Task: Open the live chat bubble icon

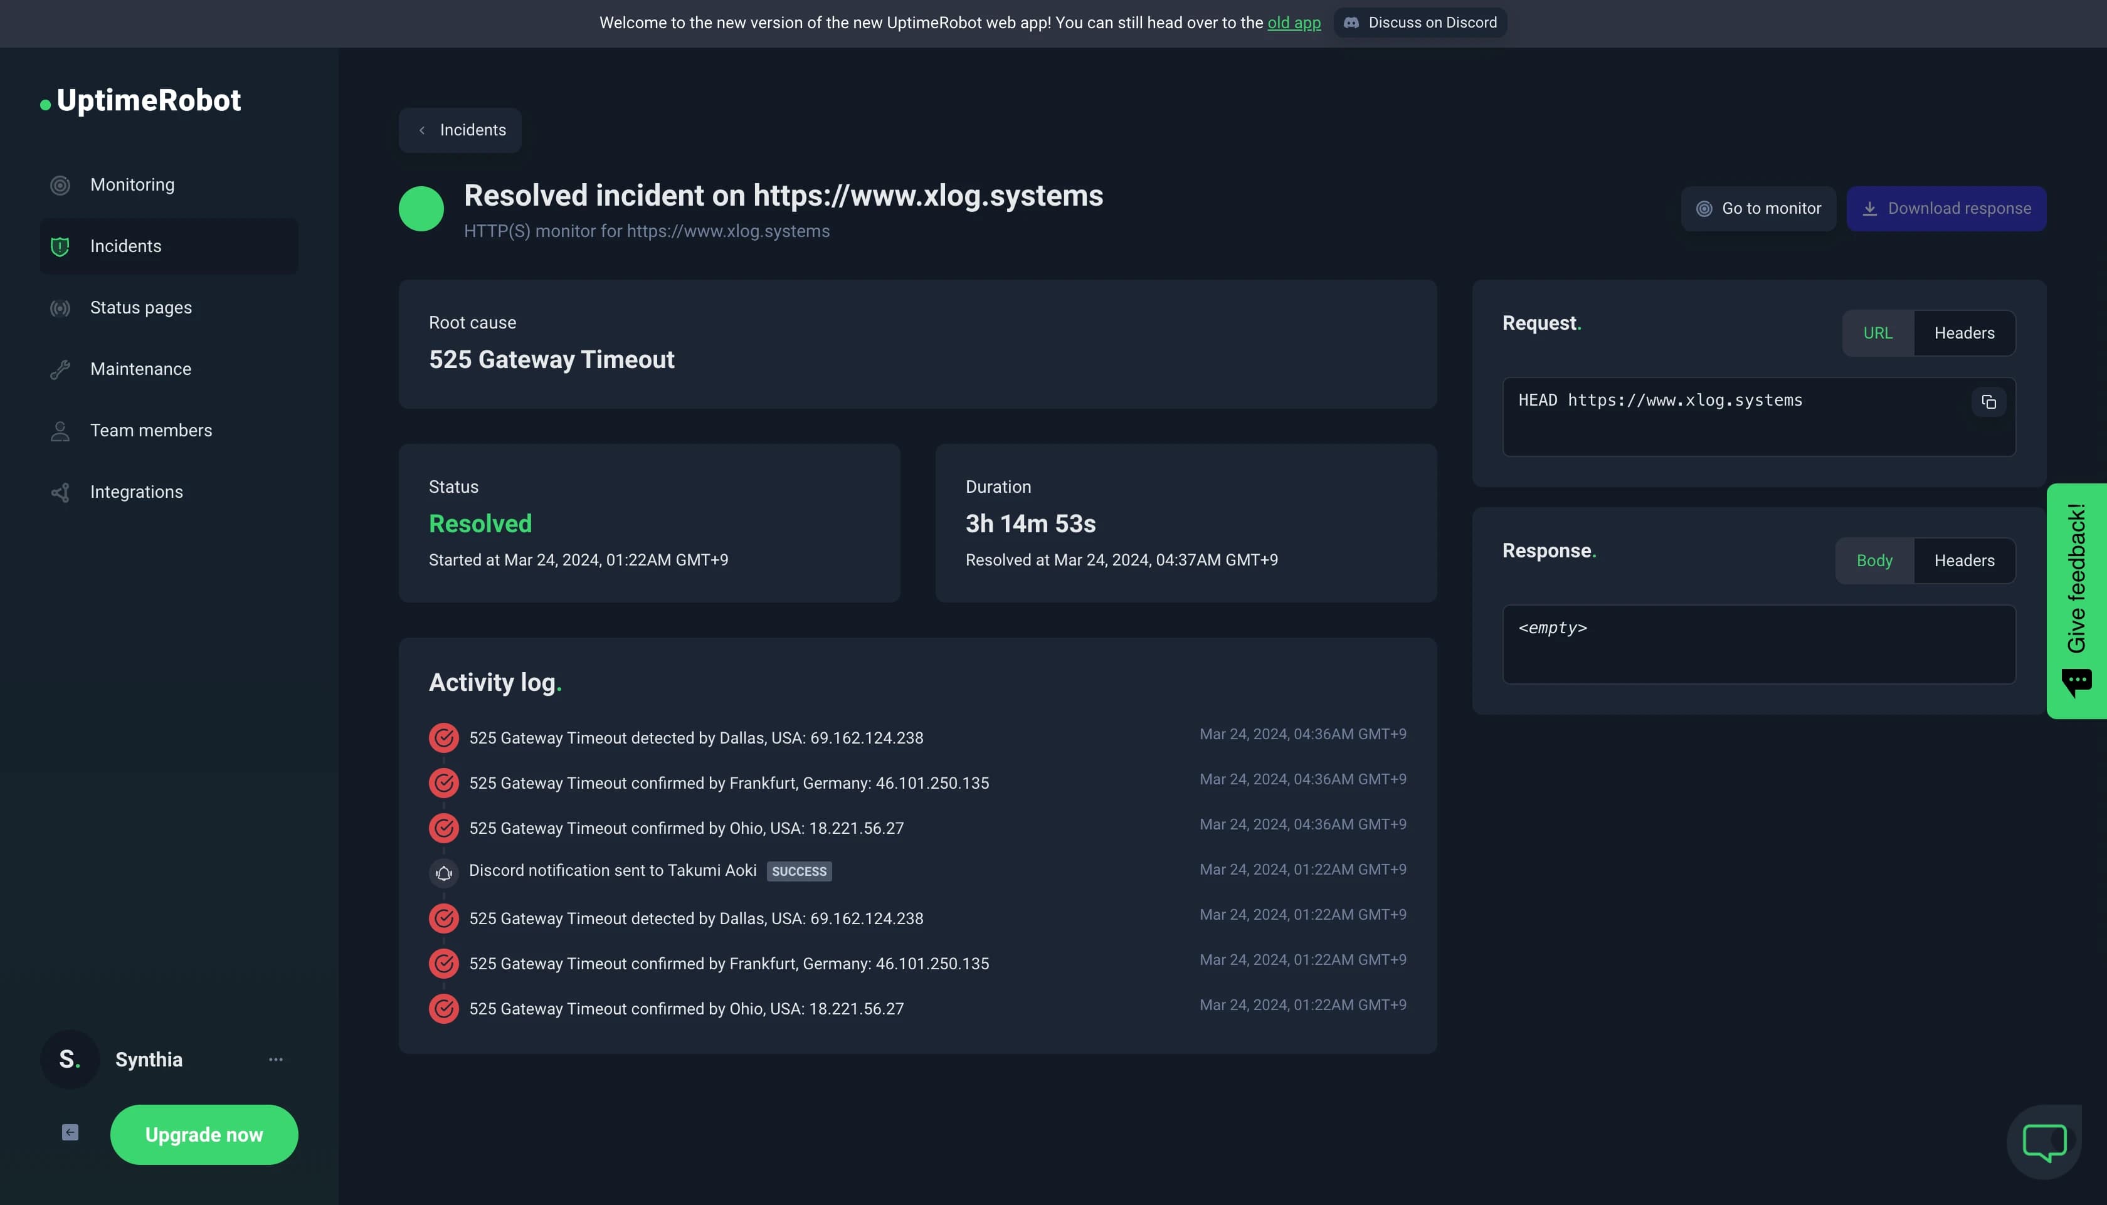Action: click(x=2044, y=1142)
